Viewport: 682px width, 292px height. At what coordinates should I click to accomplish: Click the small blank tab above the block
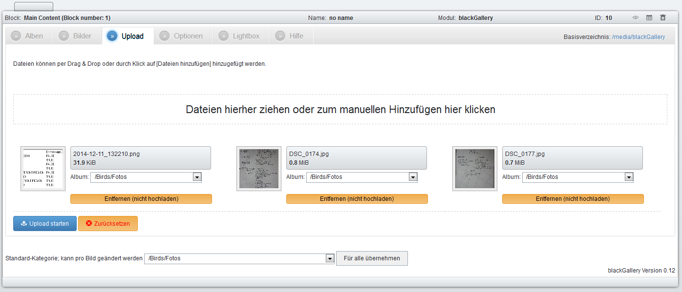(34, 7)
